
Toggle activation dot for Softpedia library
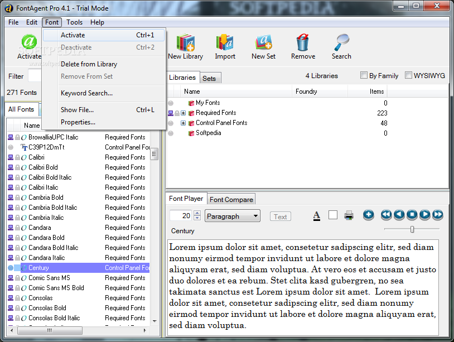coord(171,133)
